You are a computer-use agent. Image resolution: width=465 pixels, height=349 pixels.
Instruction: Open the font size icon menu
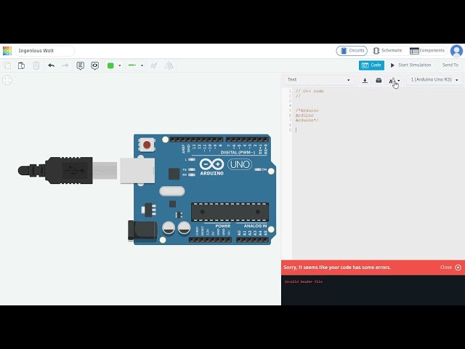[x=394, y=81]
